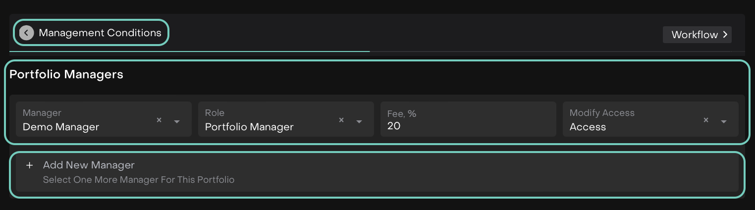The height and width of the screenshot is (210, 755).
Task: Click the teal progress bar under the header
Action: tap(189, 51)
